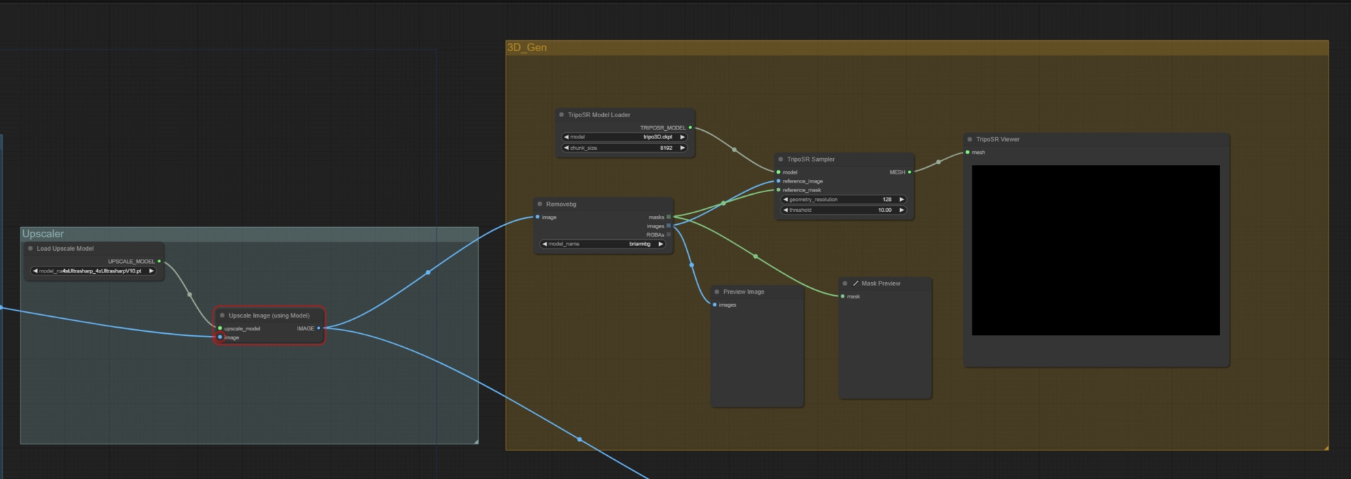
Task: Increase chunk_size with the right arrow
Action: point(682,148)
